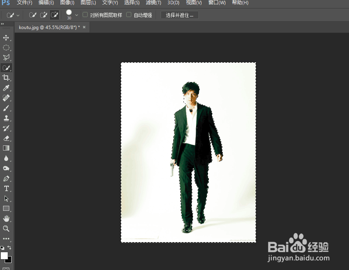Select the Zoom tool
The width and height of the screenshot is (349, 270).
click(6, 229)
